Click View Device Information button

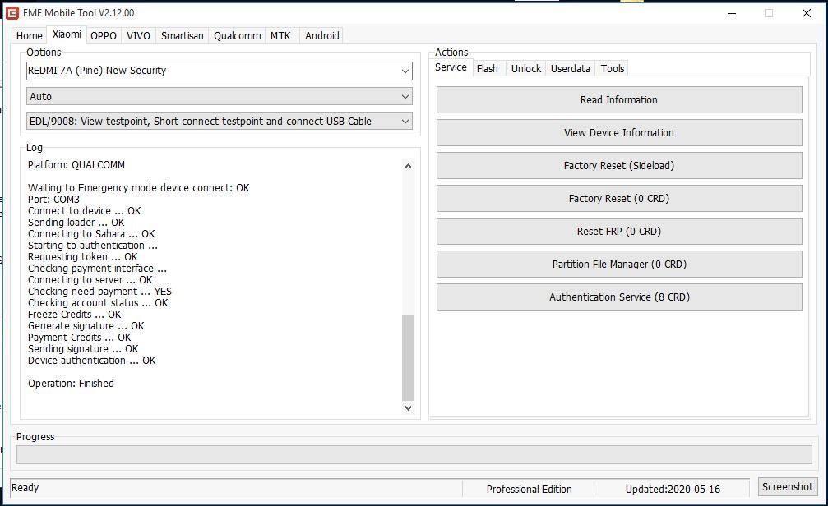pyautogui.click(x=619, y=132)
